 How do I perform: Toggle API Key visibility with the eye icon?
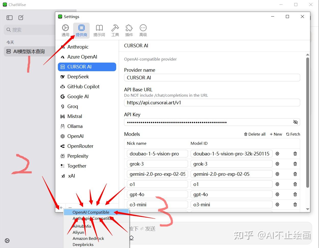click(296, 122)
